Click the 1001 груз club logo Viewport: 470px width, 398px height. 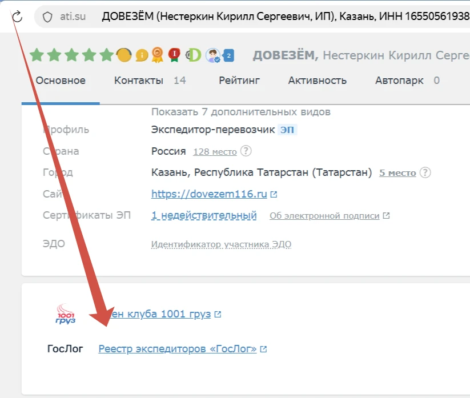65,314
